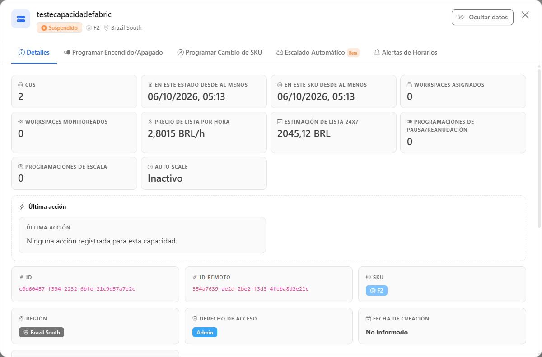542x357 pixels.
Task: Click the calendar icon beside Fecha de creación
Action: point(369,319)
